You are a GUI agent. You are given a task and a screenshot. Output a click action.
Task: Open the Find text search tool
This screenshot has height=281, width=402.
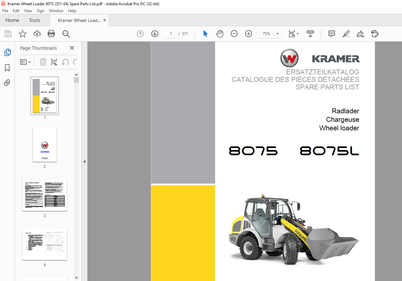coord(66,34)
